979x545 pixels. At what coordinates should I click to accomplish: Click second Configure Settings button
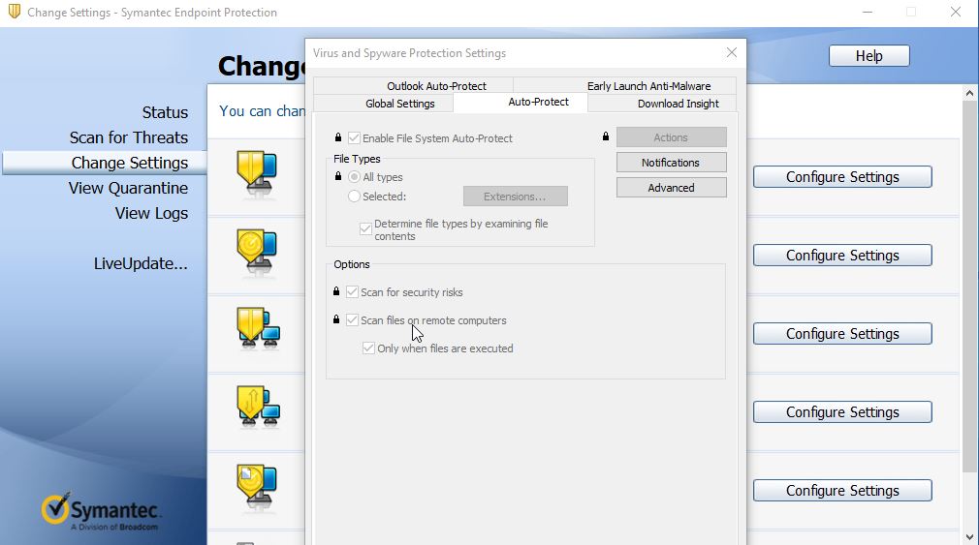(x=842, y=256)
